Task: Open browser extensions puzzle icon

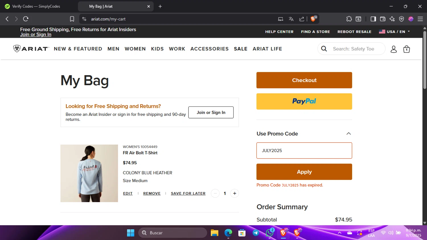Action: [x=349, y=19]
